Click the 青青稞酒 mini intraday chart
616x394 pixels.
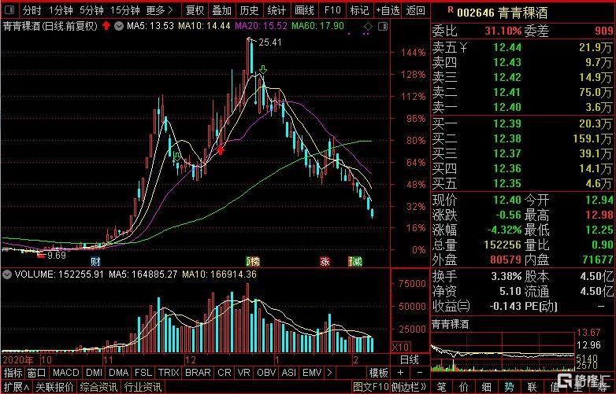point(503,351)
